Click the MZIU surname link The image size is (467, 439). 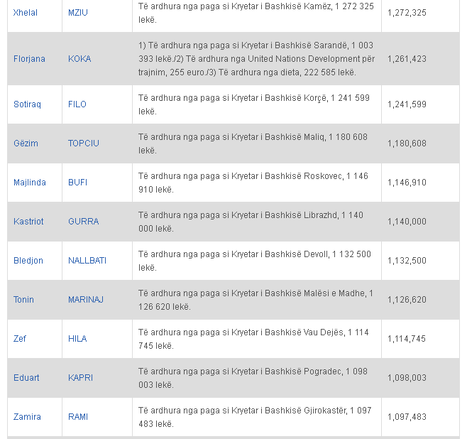(x=77, y=13)
